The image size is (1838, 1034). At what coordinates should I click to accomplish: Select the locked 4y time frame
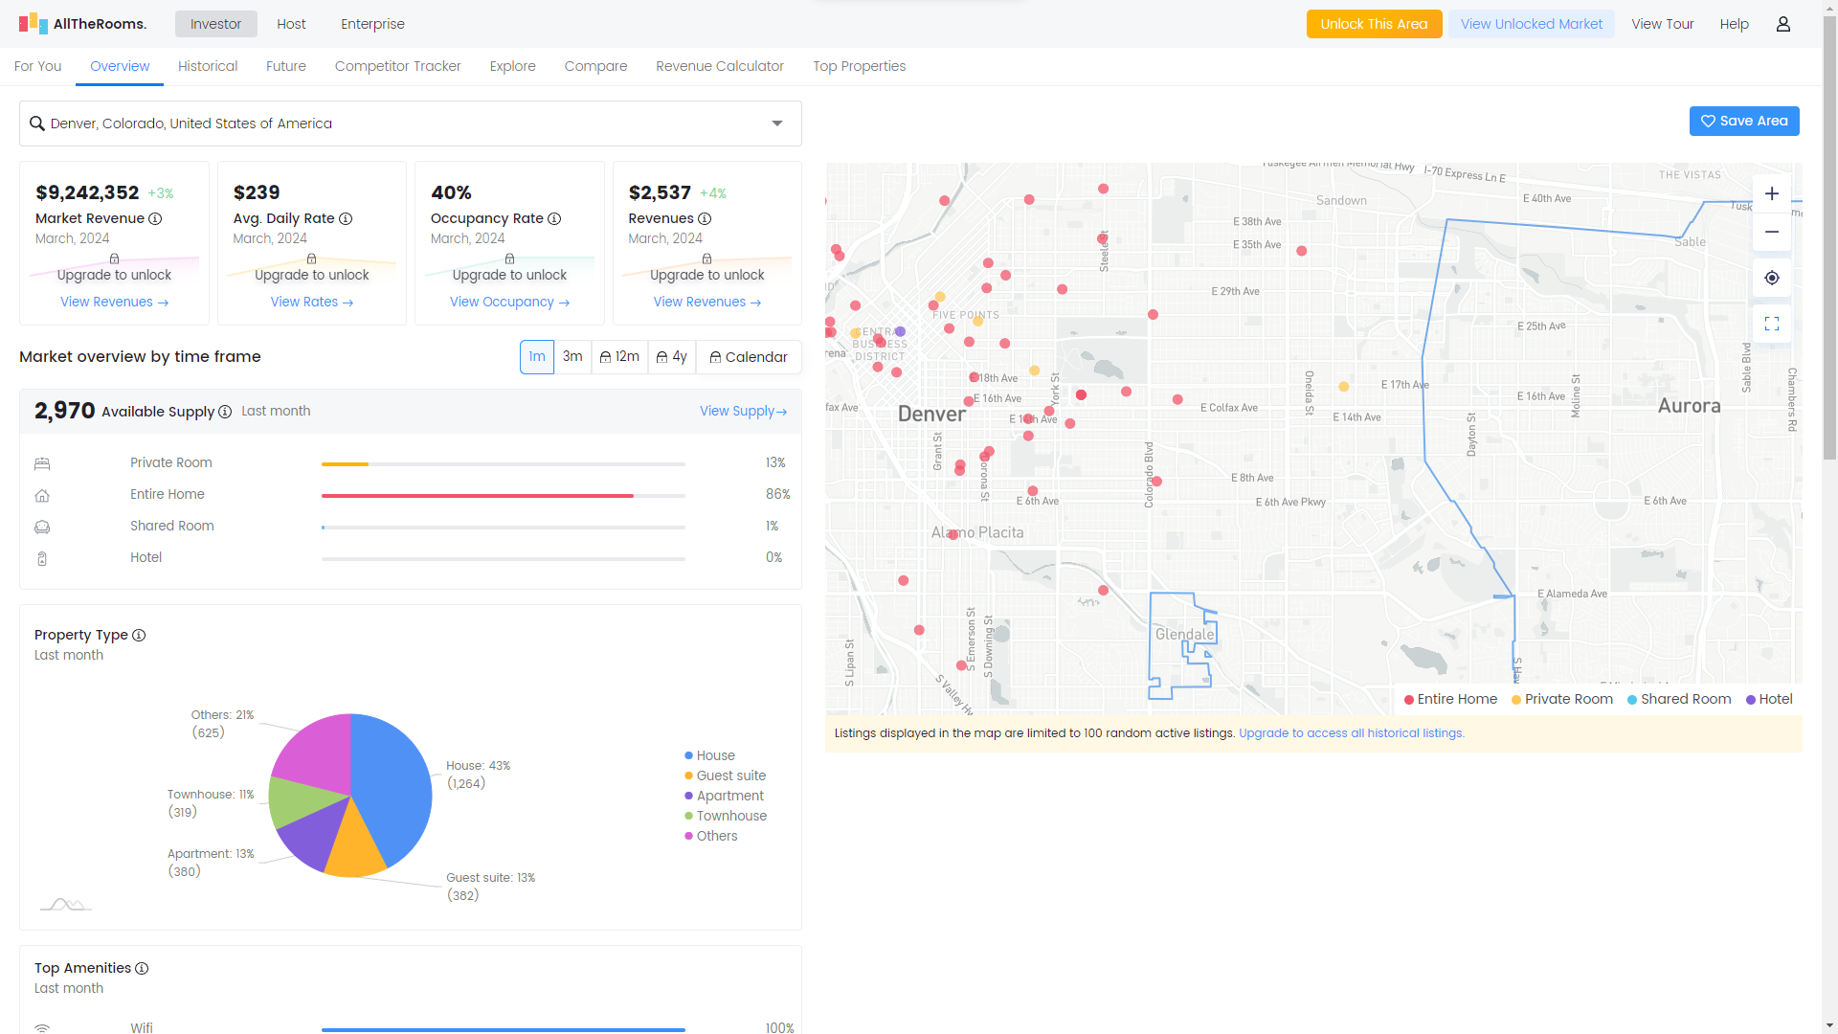672,356
